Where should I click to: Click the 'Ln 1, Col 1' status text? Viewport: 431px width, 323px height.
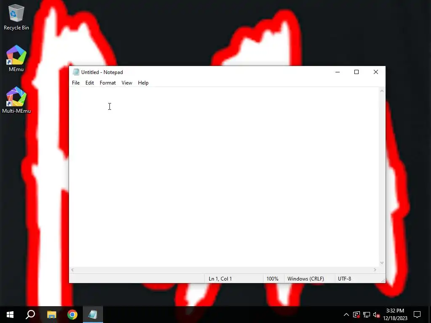220,279
